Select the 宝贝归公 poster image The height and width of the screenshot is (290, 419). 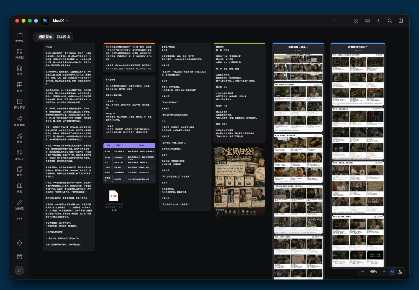point(240,181)
